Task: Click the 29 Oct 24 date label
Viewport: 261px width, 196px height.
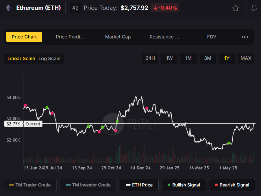Action: (x=111, y=168)
